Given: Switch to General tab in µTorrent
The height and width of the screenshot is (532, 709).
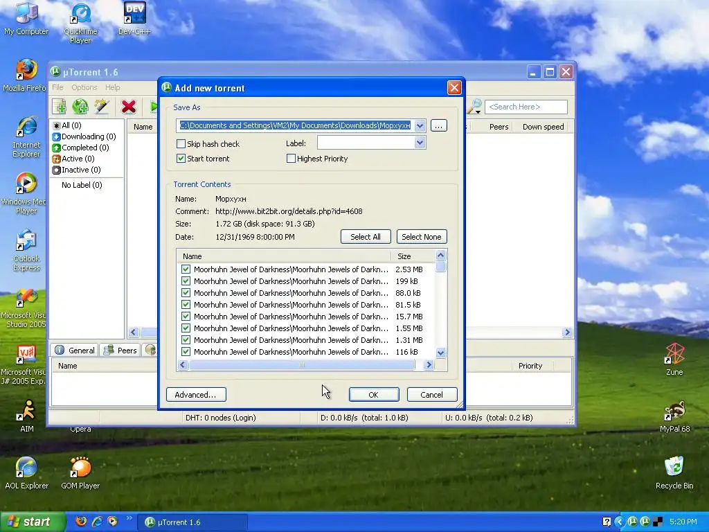Looking at the screenshot, I should (x=75, y=350).
